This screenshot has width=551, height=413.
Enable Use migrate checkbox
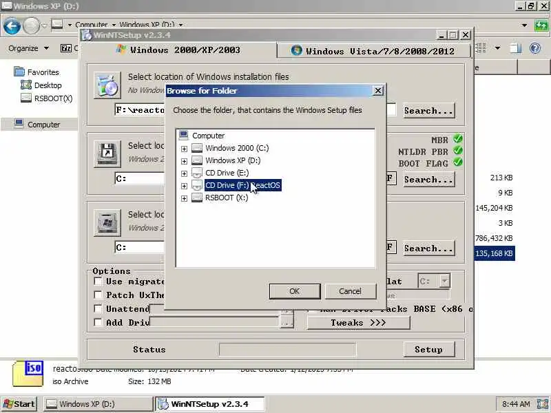point(98,282)
